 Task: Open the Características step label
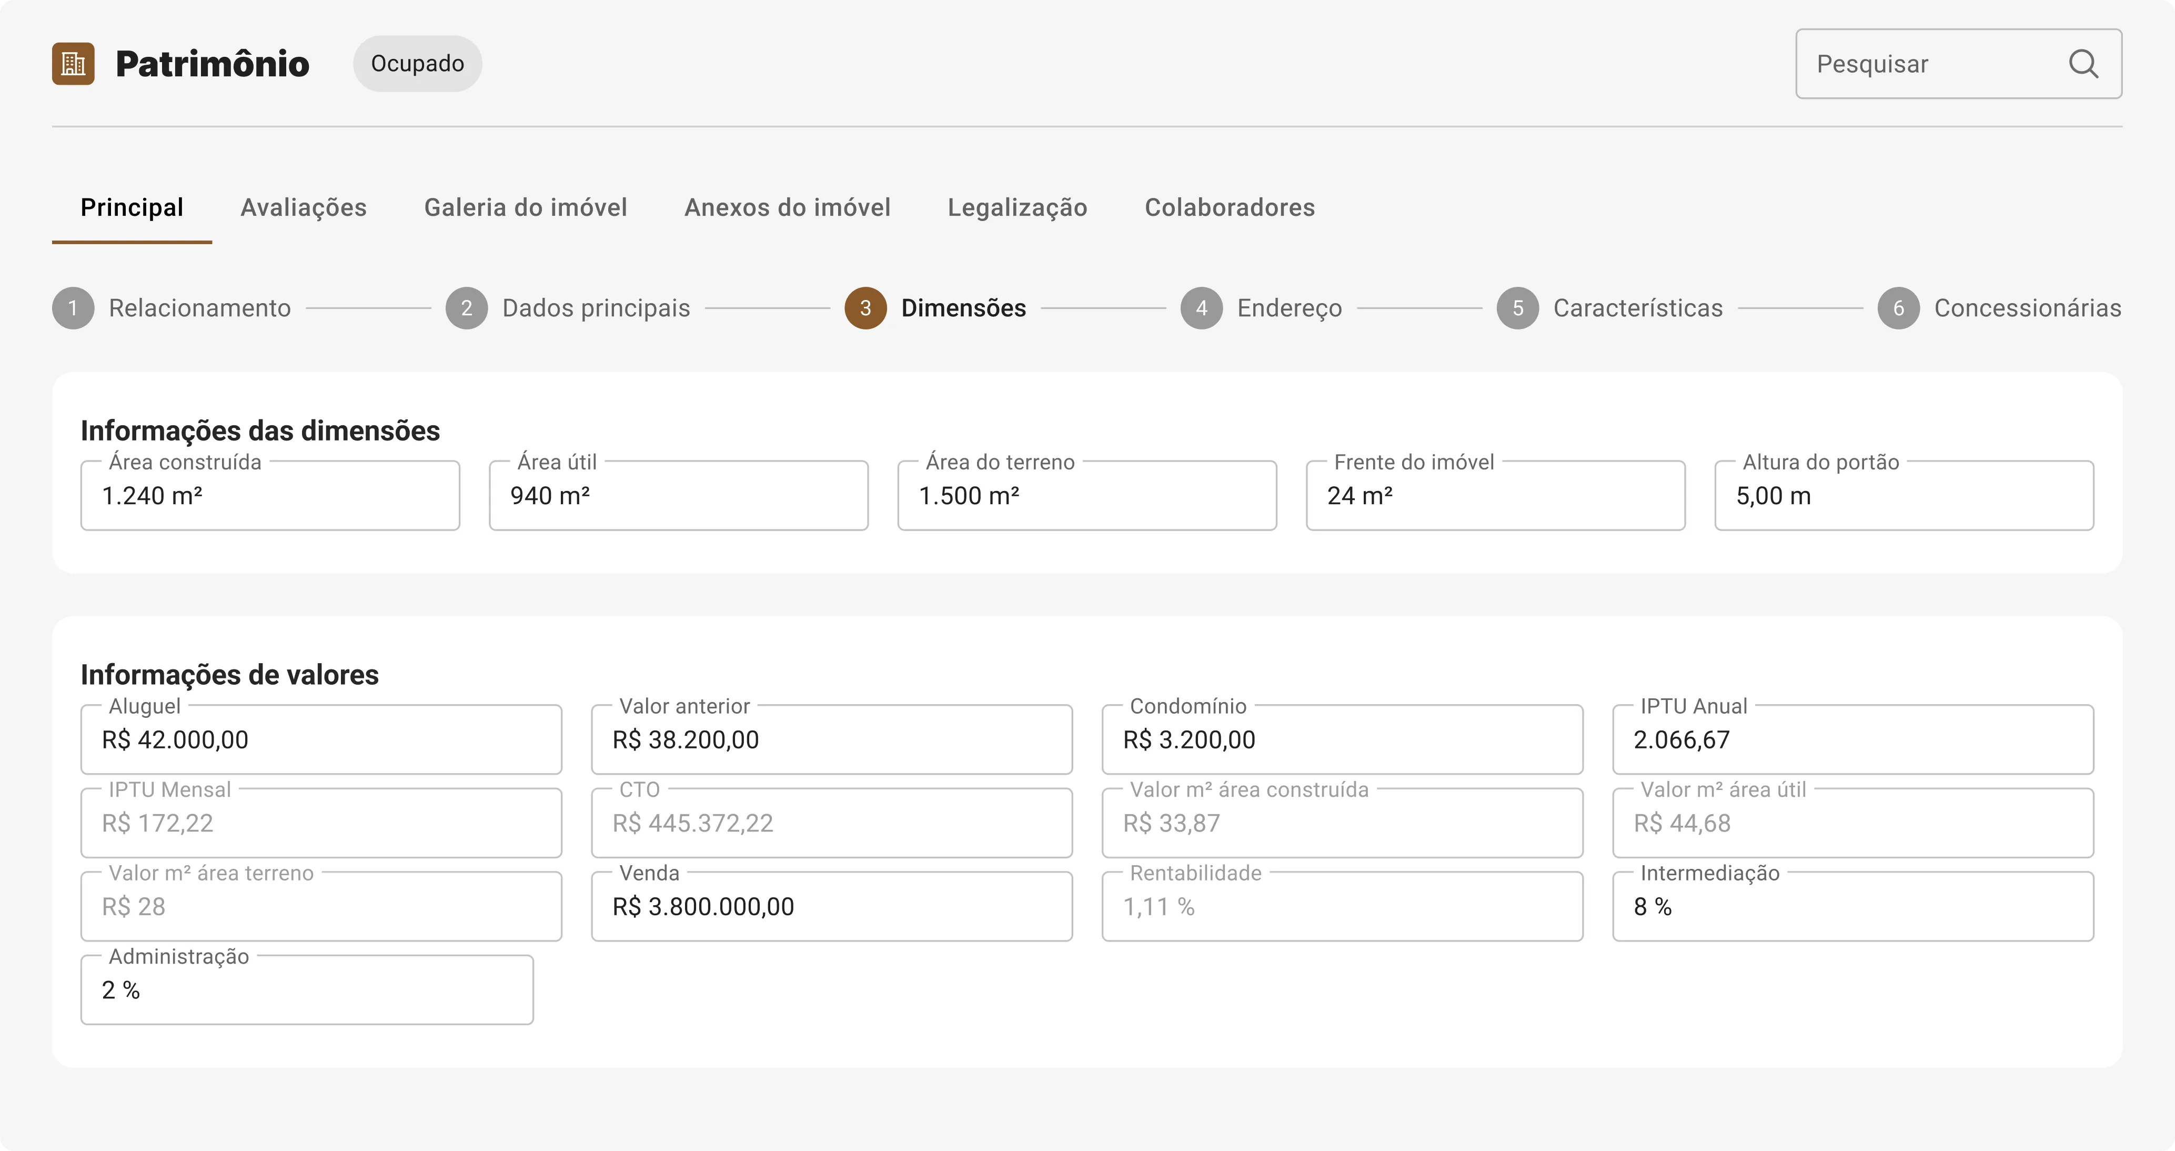(1638, 308)
